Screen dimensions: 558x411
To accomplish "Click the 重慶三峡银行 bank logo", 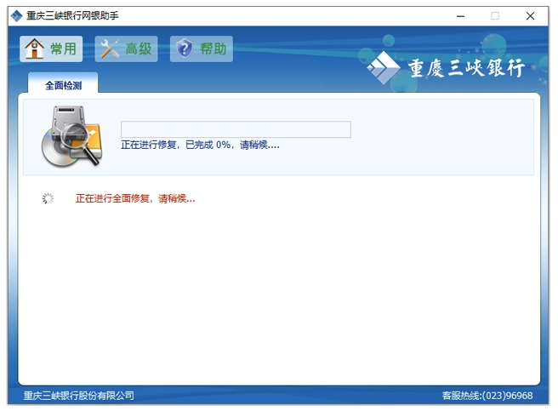I will tap(447, 68).
